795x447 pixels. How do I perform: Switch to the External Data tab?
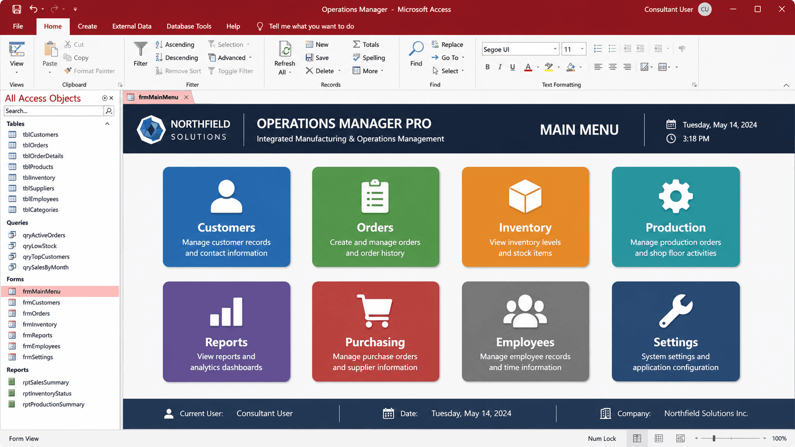pyautogui.click(x=132, y=26)
